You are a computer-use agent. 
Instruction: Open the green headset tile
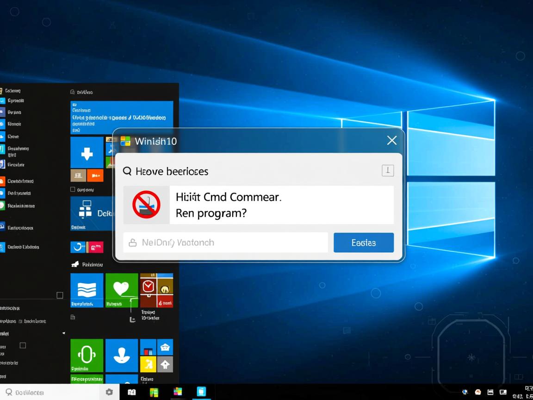tap(87, 356)
